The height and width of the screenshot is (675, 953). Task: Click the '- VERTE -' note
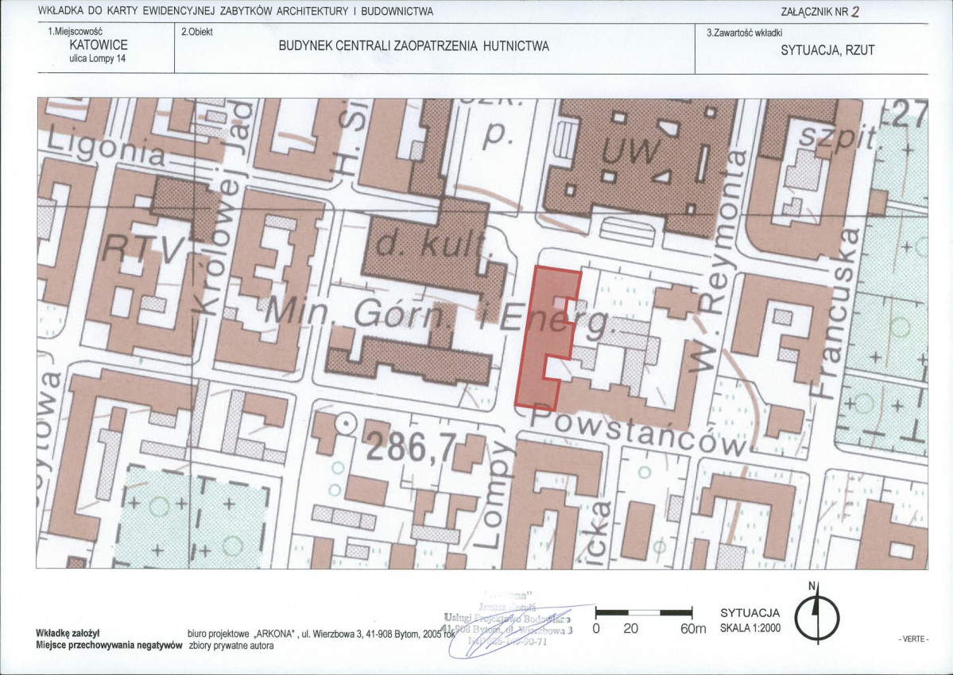point(913,639)
